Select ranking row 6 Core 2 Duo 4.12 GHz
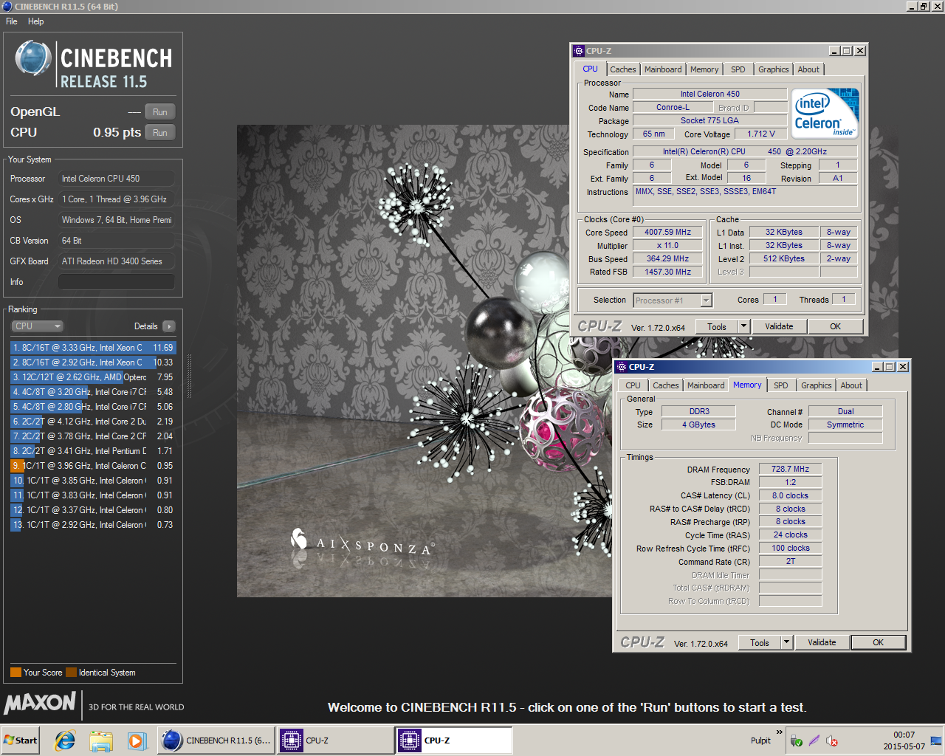Image resolution: width=945 pixels, height=756 pixels. (93, 422)
